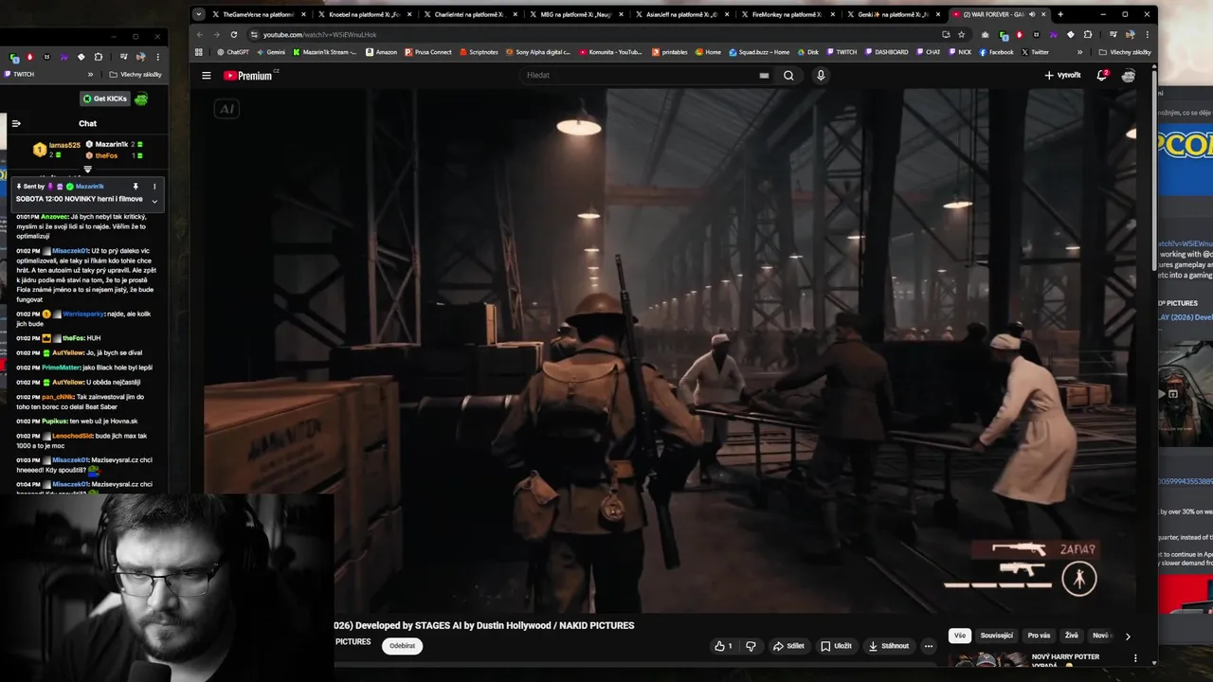Show next filter chips arrow
Viewport: 1213px width, 682px height.
(x=1128, y=637)
